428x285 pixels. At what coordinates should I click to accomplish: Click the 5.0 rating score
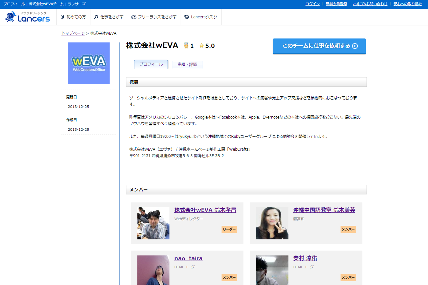click(210, 46)
